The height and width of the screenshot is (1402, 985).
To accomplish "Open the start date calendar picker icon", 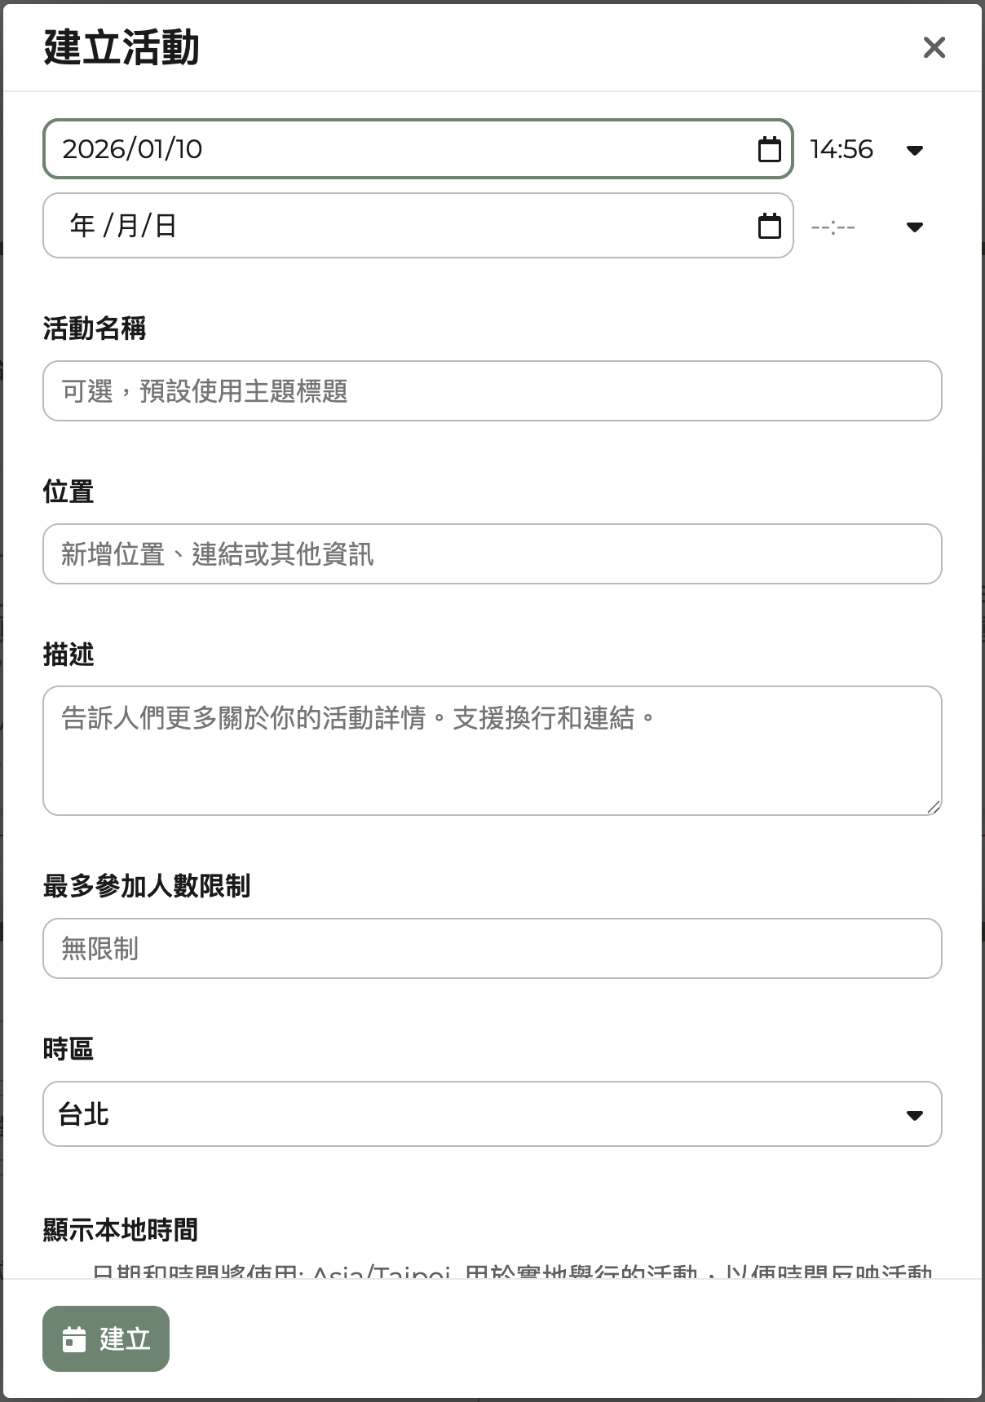I will pyautogui.click(x=769, y=149).
